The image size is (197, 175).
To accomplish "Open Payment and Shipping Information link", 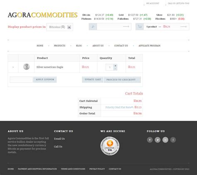I will click(x=37, y=169).
